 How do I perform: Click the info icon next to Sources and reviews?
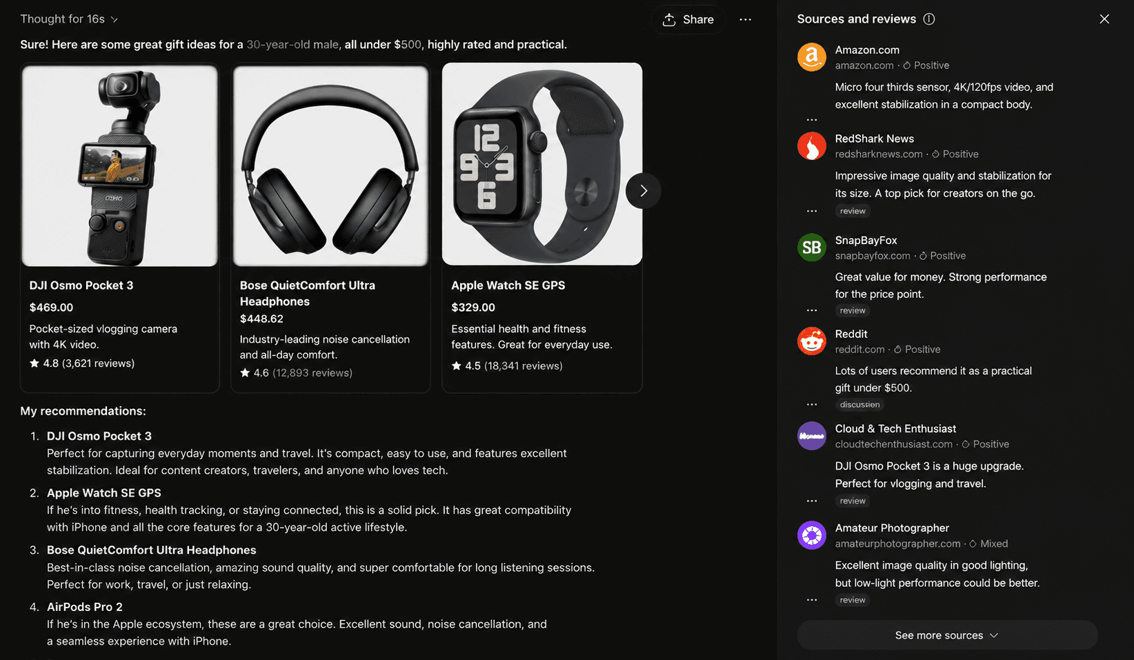tap(929, 19)
